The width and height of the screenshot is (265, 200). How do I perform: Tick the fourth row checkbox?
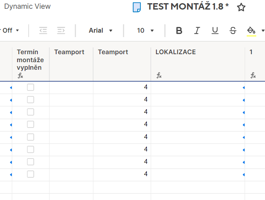pos(30,125)
